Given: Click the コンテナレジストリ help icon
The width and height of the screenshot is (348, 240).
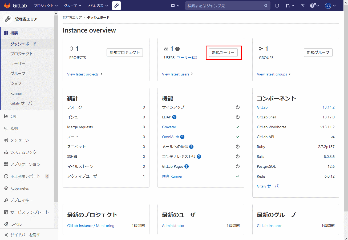Looking at the screenshot, I should [x=199, y=157].
